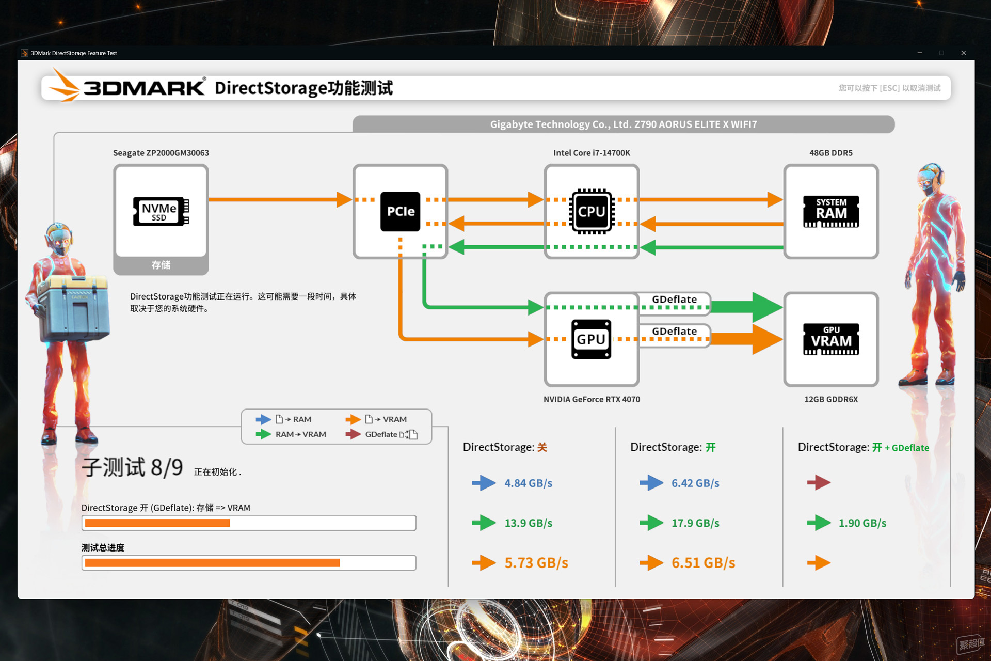Click the 子测试 8/9 heading
This screenshot has height=661, width=991.
(x=132, y=467)
